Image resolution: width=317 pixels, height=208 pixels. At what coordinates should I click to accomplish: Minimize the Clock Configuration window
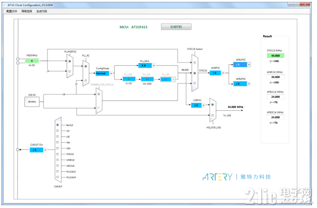[291, 4]
